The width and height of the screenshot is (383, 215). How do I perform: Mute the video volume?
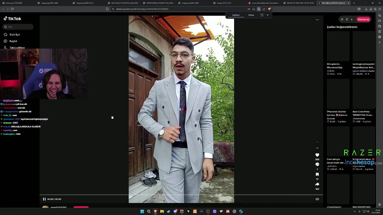317,199
